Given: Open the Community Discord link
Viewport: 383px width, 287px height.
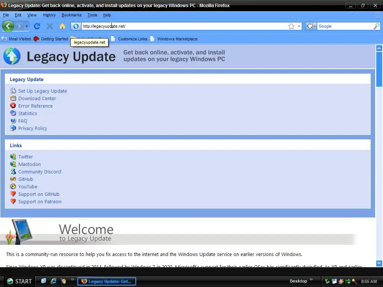Looking at the screenshot, I should click(40, 172).
